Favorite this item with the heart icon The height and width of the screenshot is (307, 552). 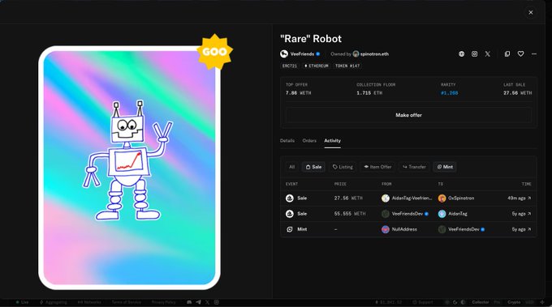pos(520,54)
